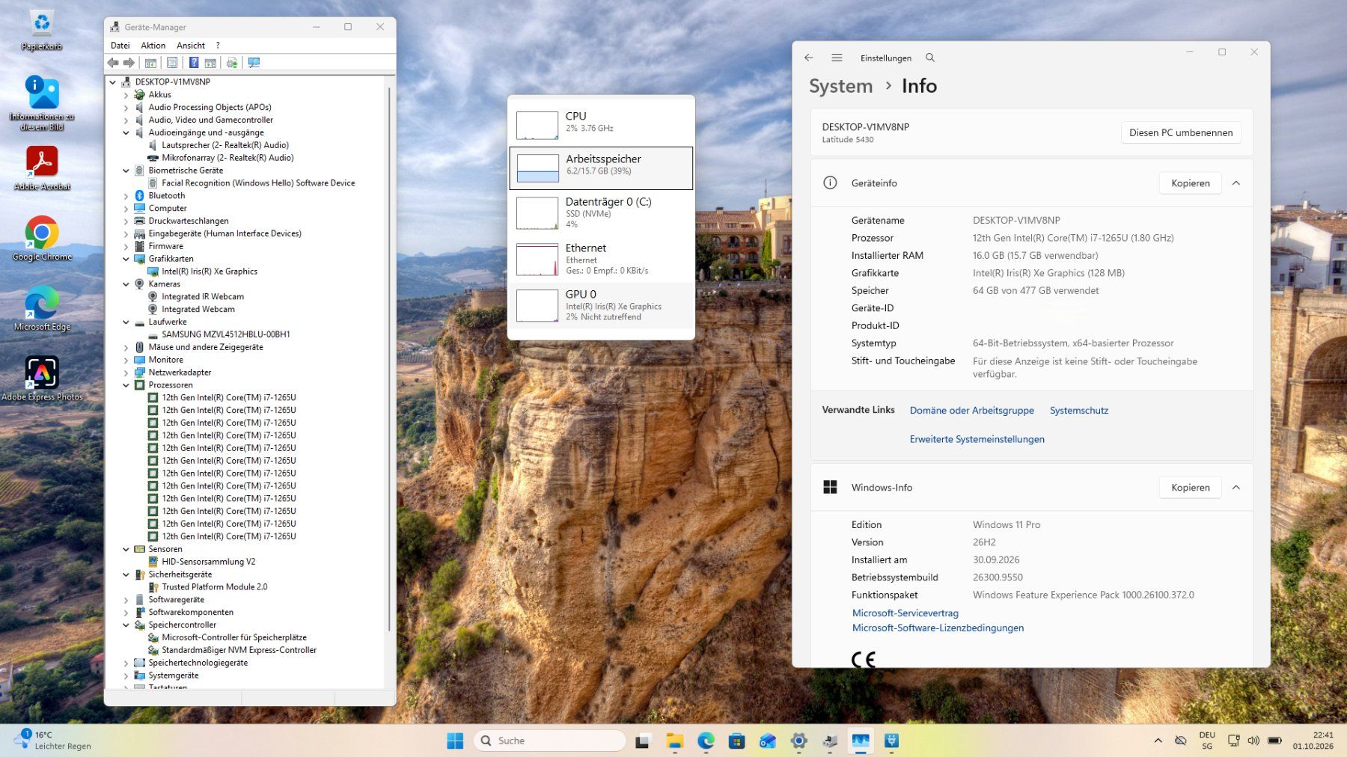Collapse the Windows-Info section chevron

point(1236,488)
